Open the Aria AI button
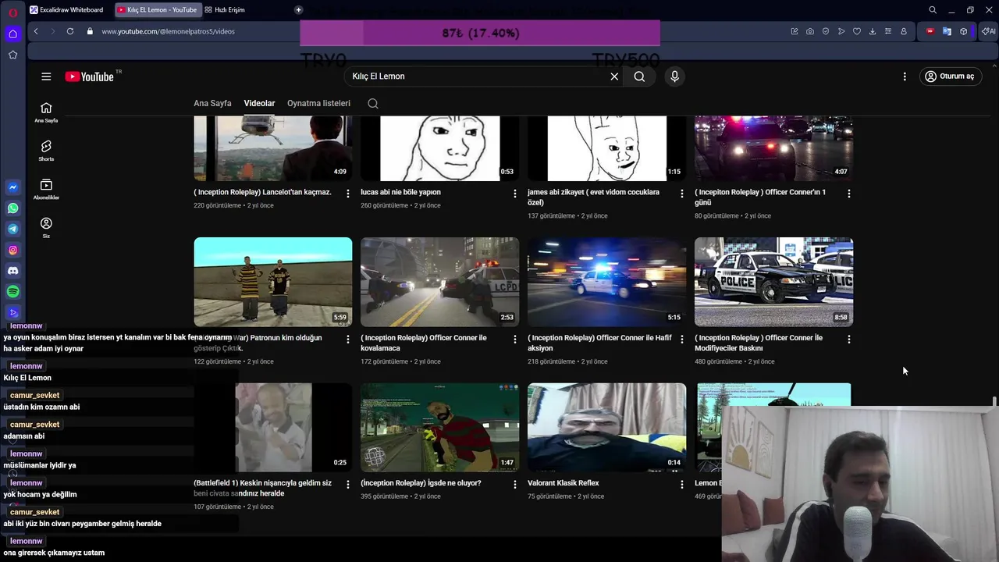The width and height of the screenshot is (999, 562). [x=988, y=31]
